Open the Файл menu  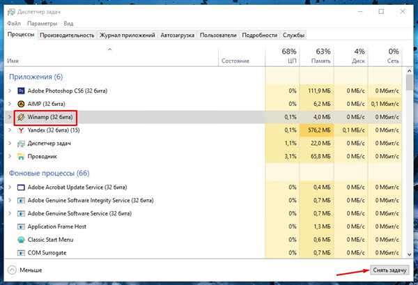(x=14, y=24)
